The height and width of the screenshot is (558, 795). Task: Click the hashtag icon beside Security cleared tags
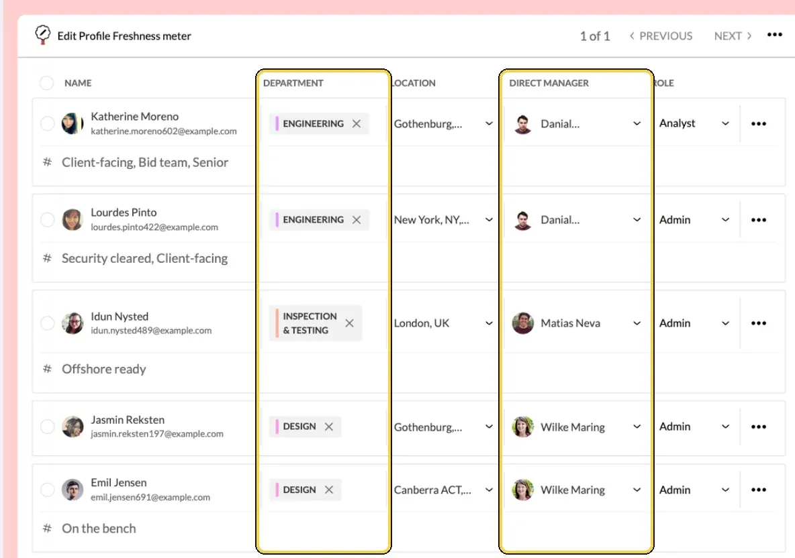pos(47,258)
